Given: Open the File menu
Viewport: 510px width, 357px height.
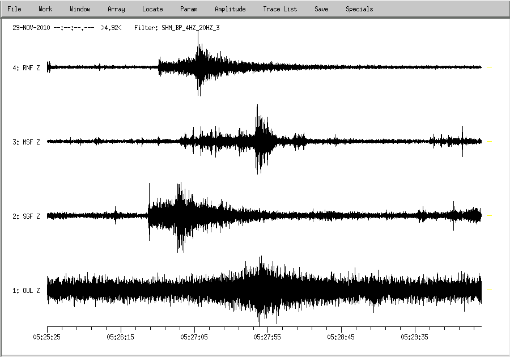Looking at the screenshot, I should pyautogui.click(x=14, y=9).
